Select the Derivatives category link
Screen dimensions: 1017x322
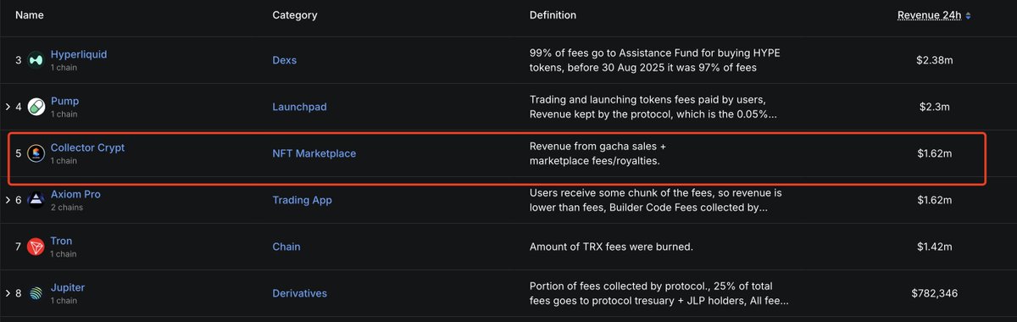pyautogui.click(x=299, y=293)
